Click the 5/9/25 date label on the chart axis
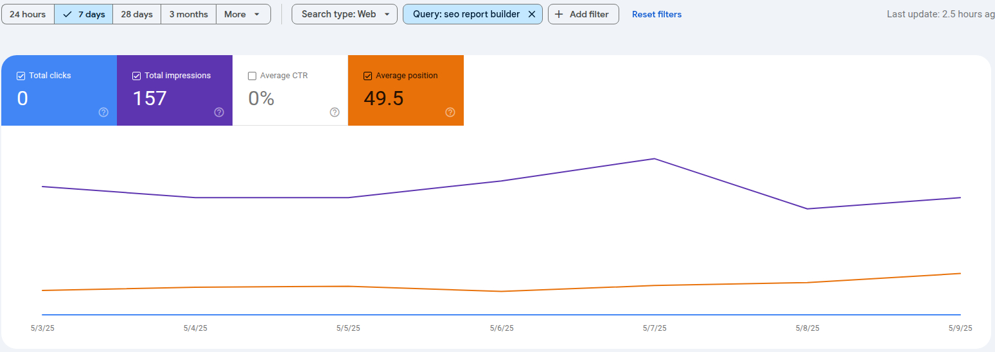 pos(960,328)
